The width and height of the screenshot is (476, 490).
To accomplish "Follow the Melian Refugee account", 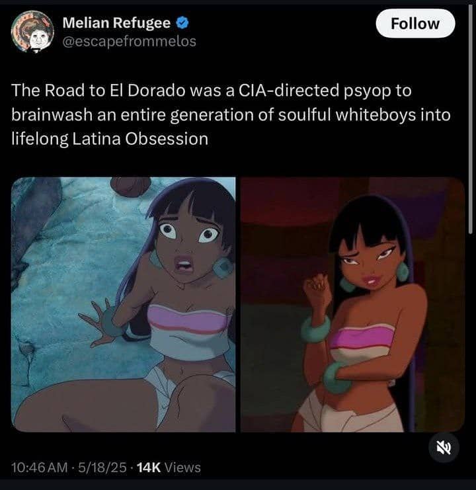I will pos(415,24).
